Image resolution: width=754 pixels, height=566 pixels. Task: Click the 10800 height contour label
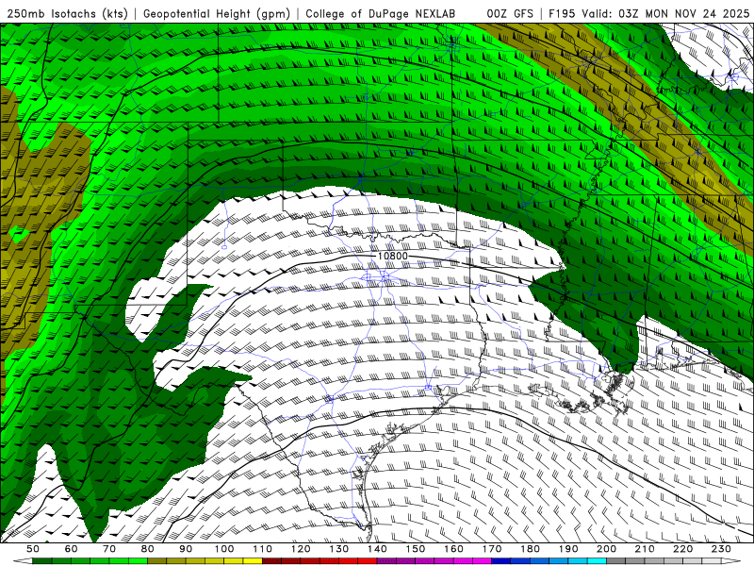pos(392,256)
